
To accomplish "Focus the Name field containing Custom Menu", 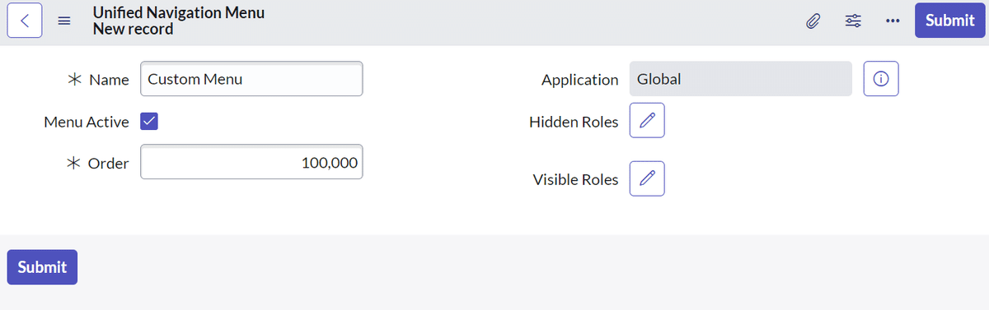I will coord(251,79).
